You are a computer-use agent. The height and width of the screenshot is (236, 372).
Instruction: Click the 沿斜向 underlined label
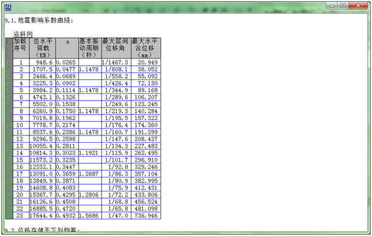click(23, 34)
